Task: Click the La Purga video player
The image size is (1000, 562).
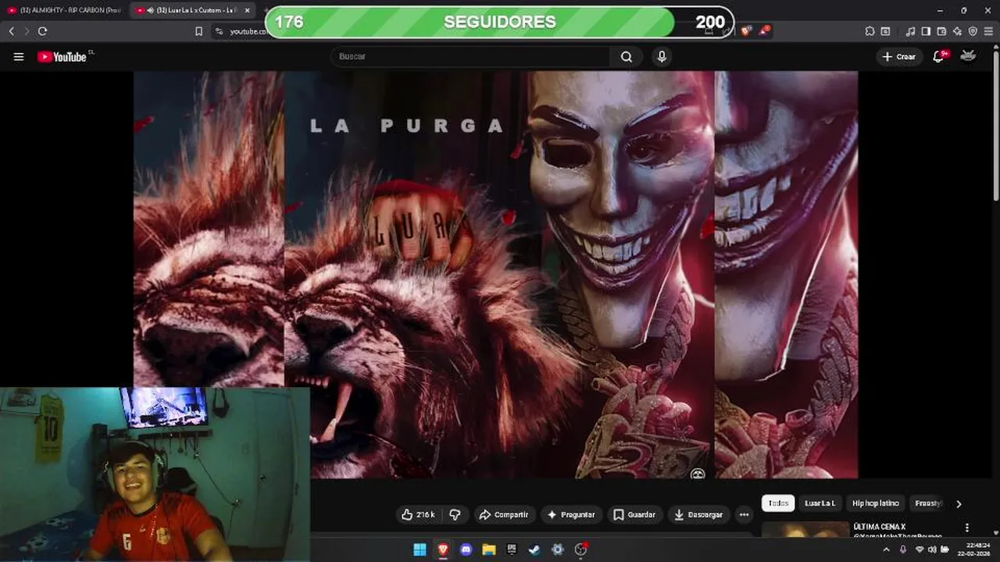Action: [495, 275]
